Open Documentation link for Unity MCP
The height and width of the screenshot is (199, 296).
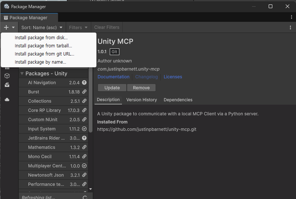click(x=113, y=77)
